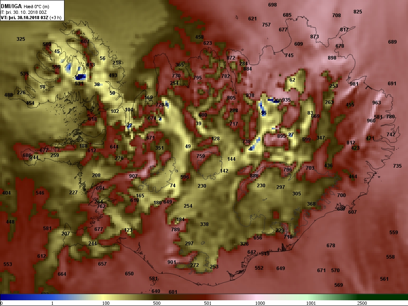This screenshot has height=306, width=408.
Task: Click the map value '730'
Action: [x=176, y=76]
